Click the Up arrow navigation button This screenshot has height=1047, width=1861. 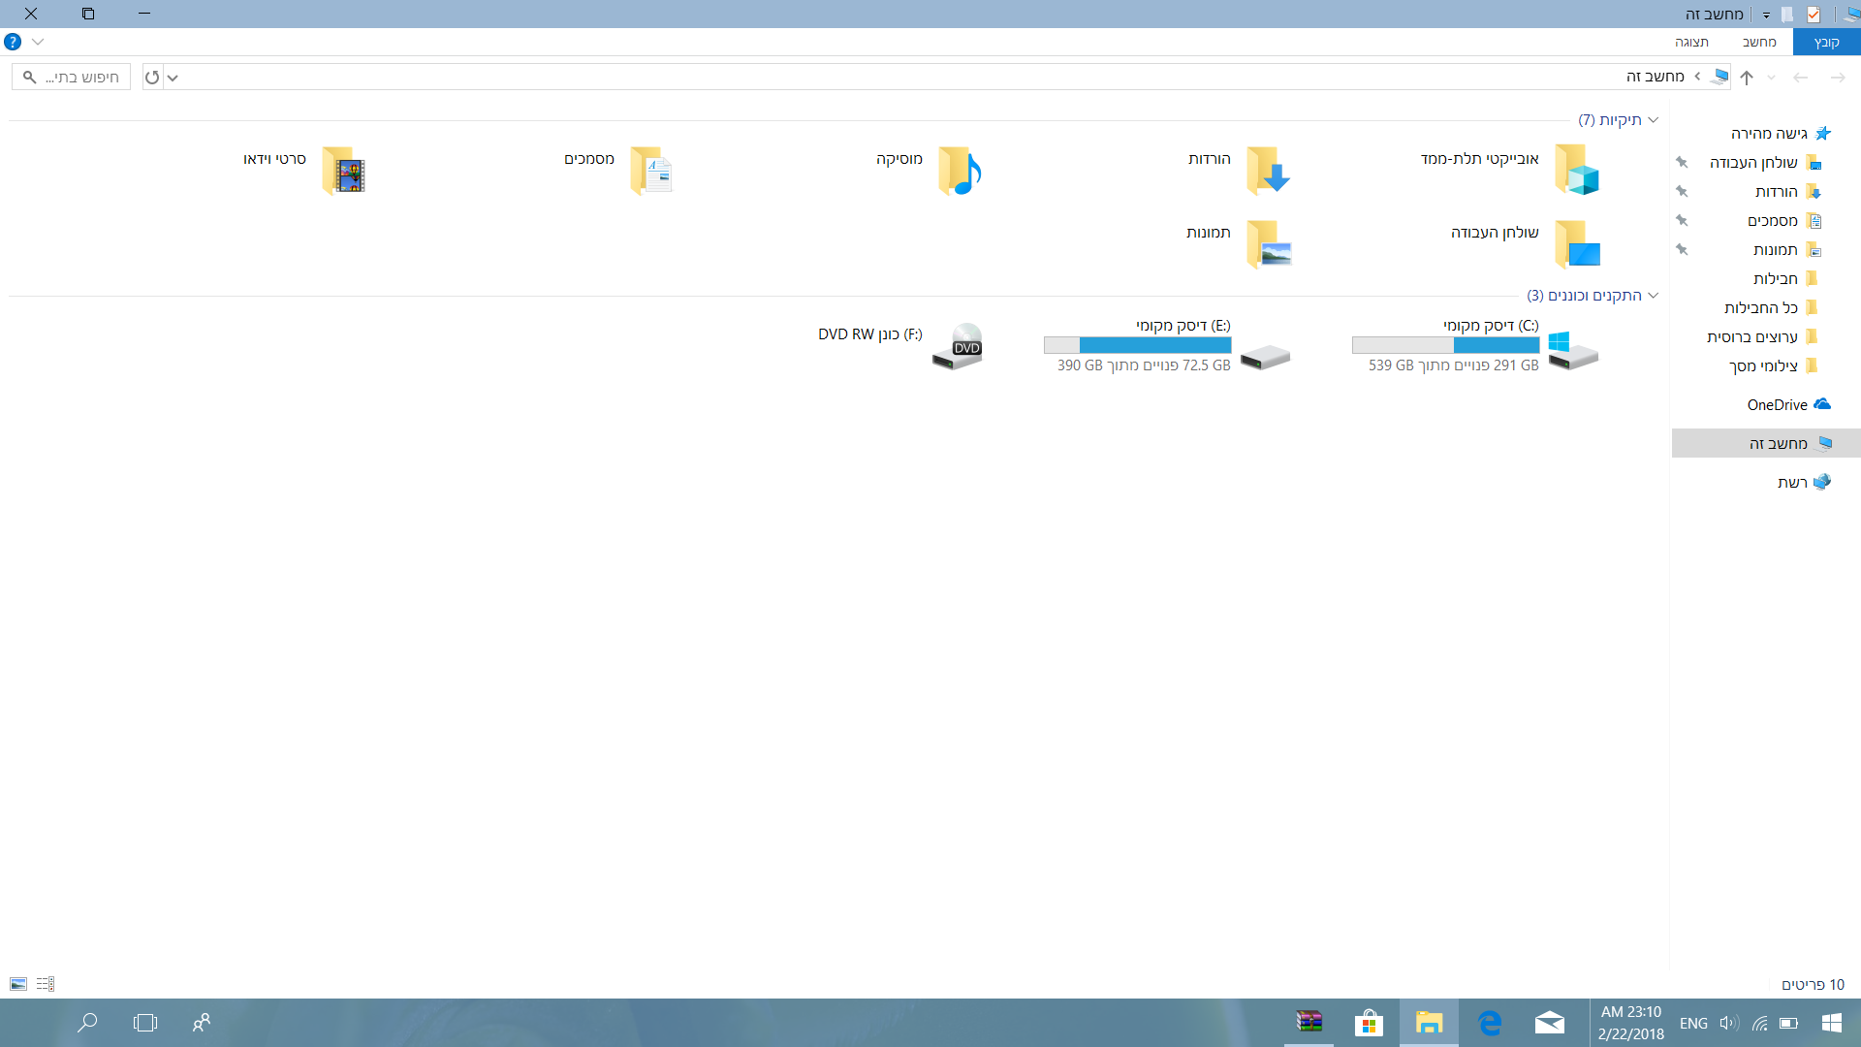1747,78
